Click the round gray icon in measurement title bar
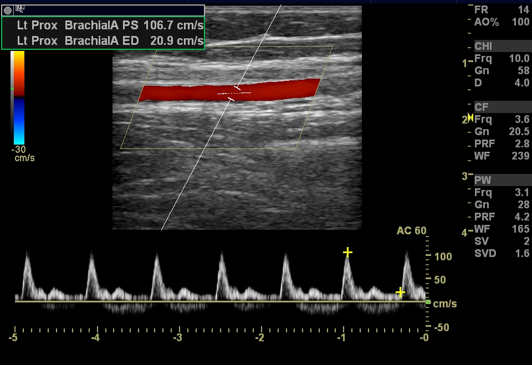This screenshot has height=365, width=532. pos(8,10)
